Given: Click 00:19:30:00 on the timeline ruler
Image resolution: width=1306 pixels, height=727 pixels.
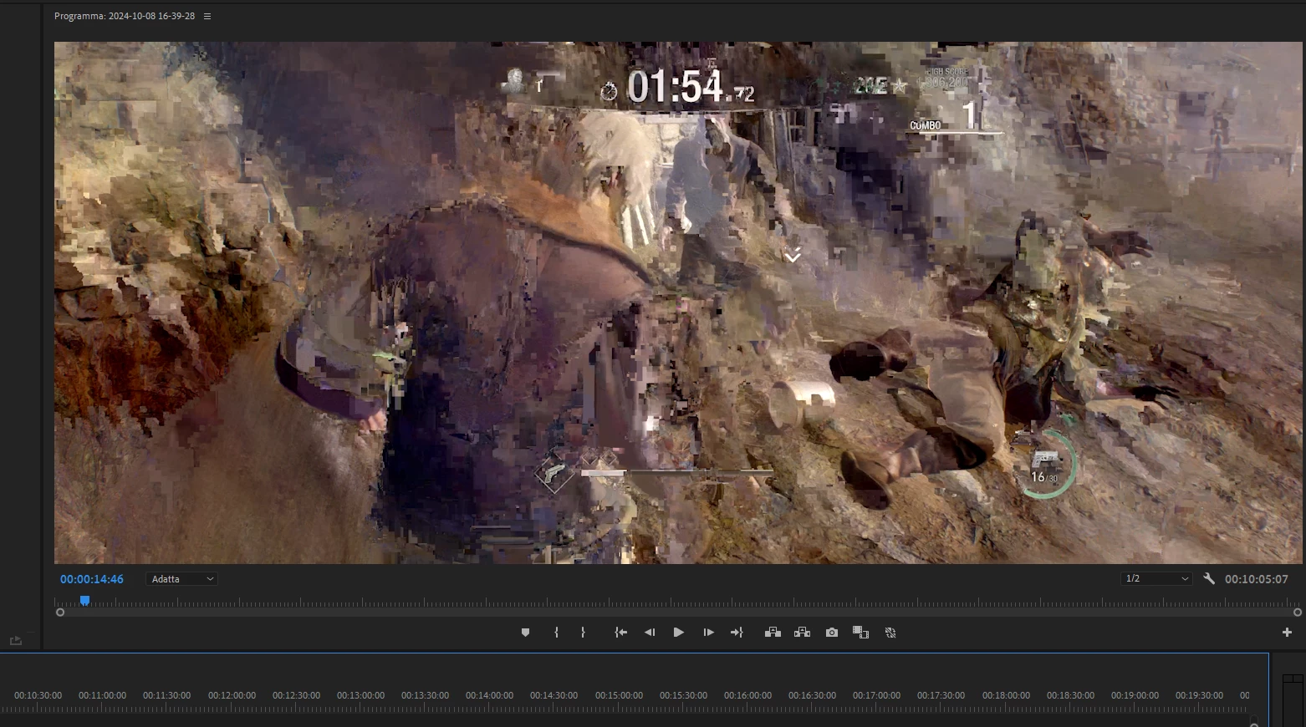Looking at the screenshot, I should click(1199, 695).
